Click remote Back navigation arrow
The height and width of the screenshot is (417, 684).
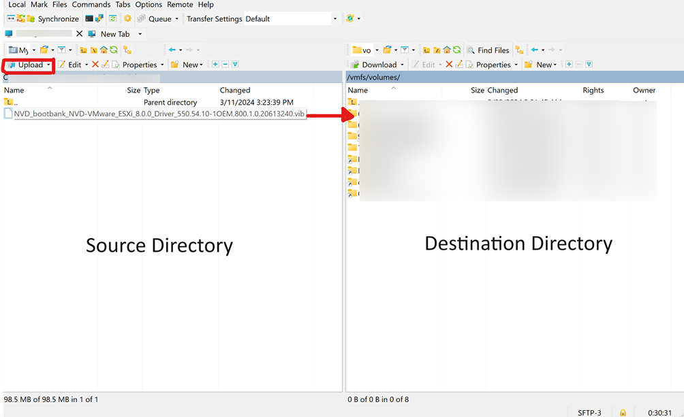coord(535,50)
